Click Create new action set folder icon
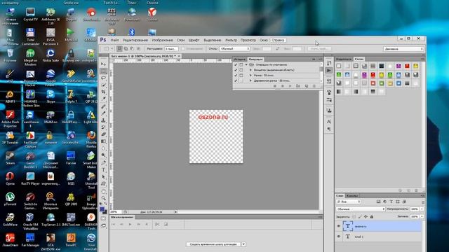 pyautogui.click(x=297, y=85)
